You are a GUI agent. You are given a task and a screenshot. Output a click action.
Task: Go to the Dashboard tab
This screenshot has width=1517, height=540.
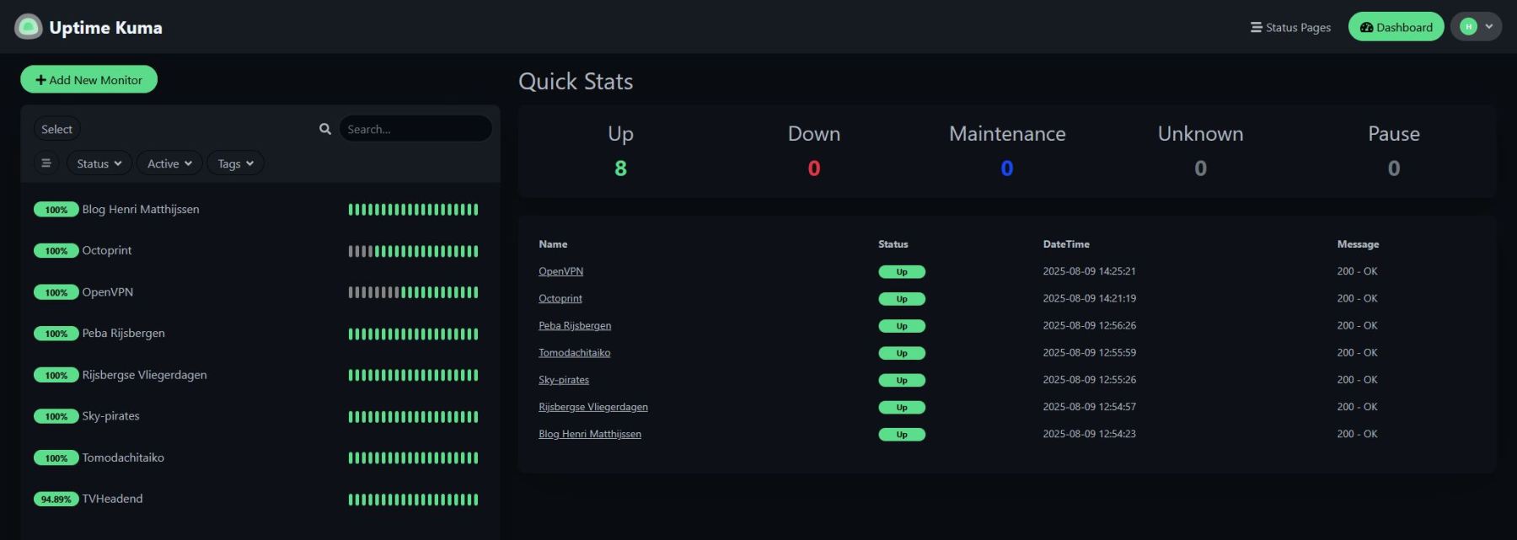click(1396, 27)
